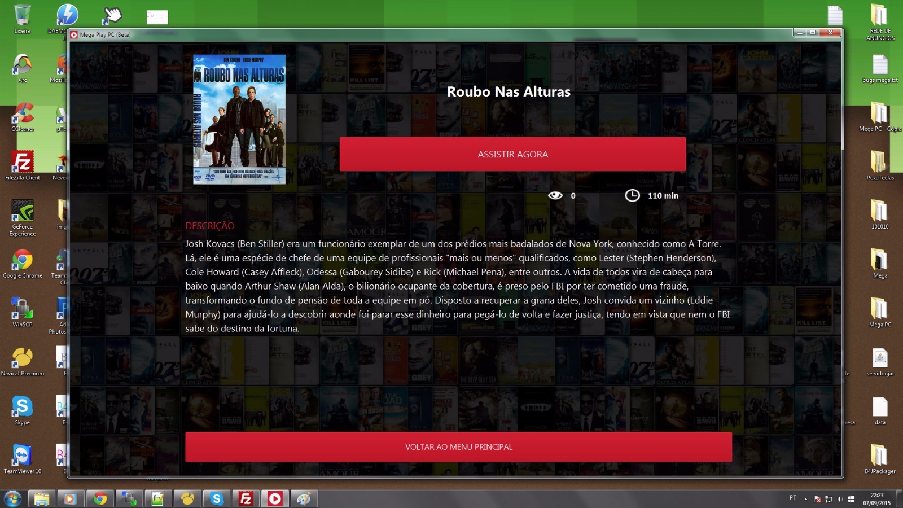Click VOLTAR AO MENU PRINCIPAL button
903x508 pixels.
(458, 447)
